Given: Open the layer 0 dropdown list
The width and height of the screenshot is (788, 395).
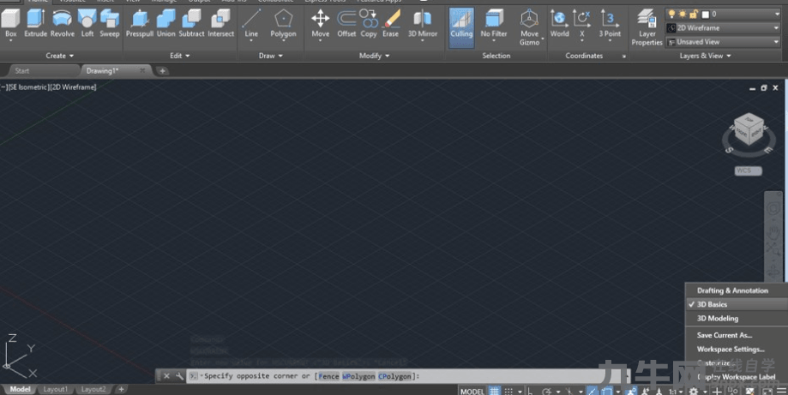Looking at the screenshot, I should (x=777, y=14).
